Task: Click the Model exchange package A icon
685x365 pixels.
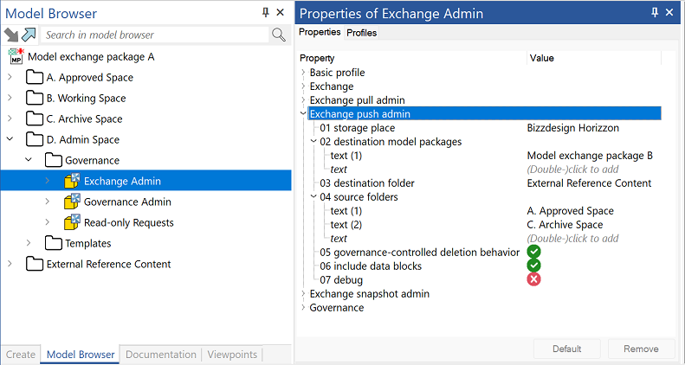Action: [x=16, y=57]
